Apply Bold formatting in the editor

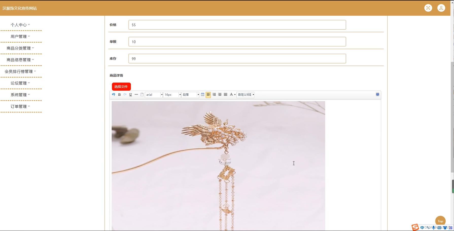[119, 94]
